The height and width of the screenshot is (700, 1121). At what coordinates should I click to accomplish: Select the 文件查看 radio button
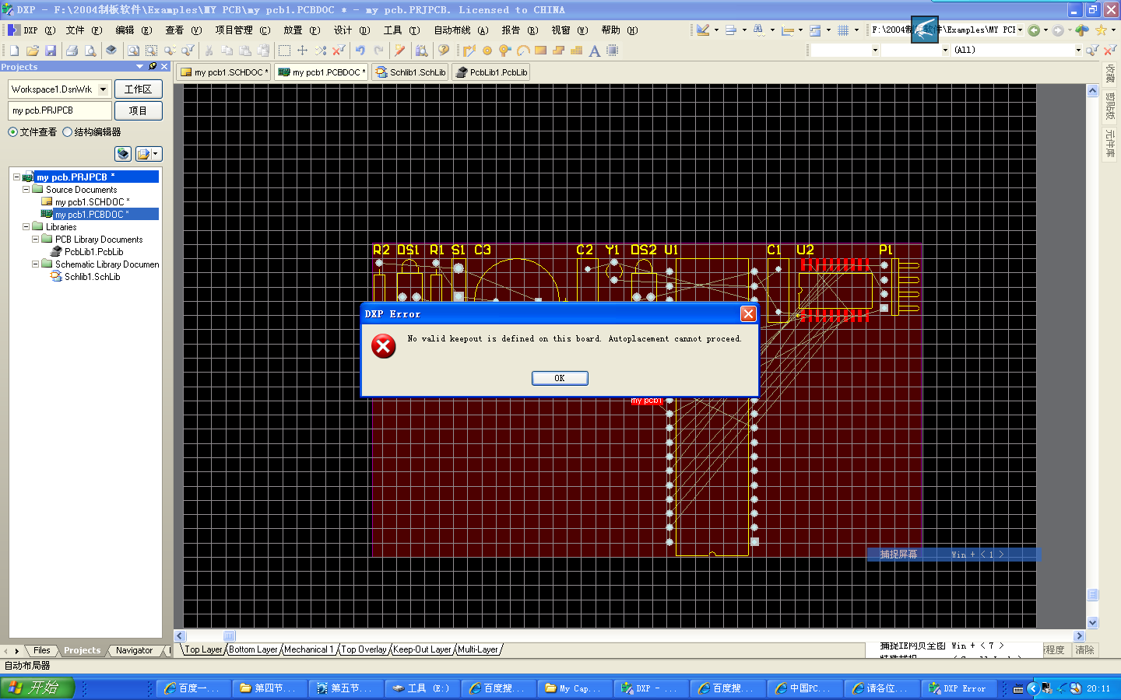[13, 132]
